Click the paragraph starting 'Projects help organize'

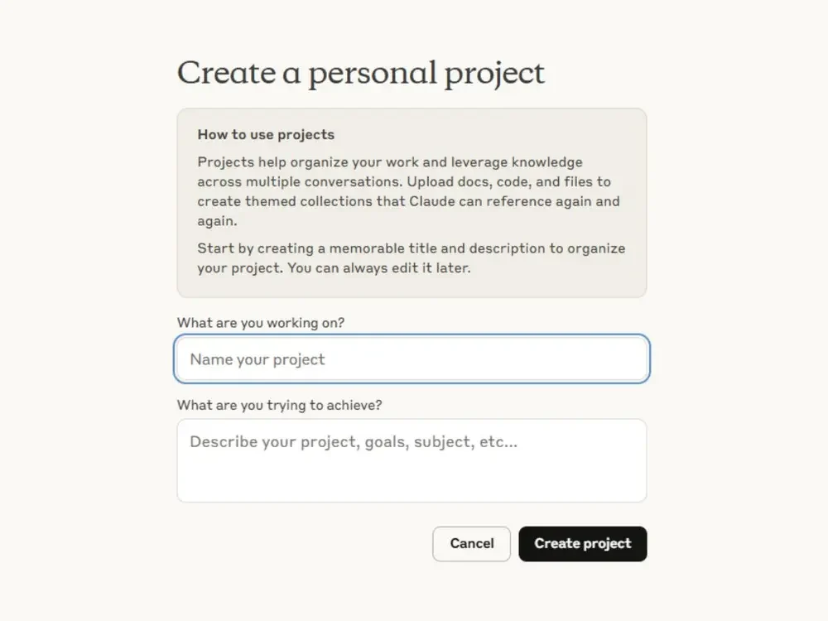(409, 191)
